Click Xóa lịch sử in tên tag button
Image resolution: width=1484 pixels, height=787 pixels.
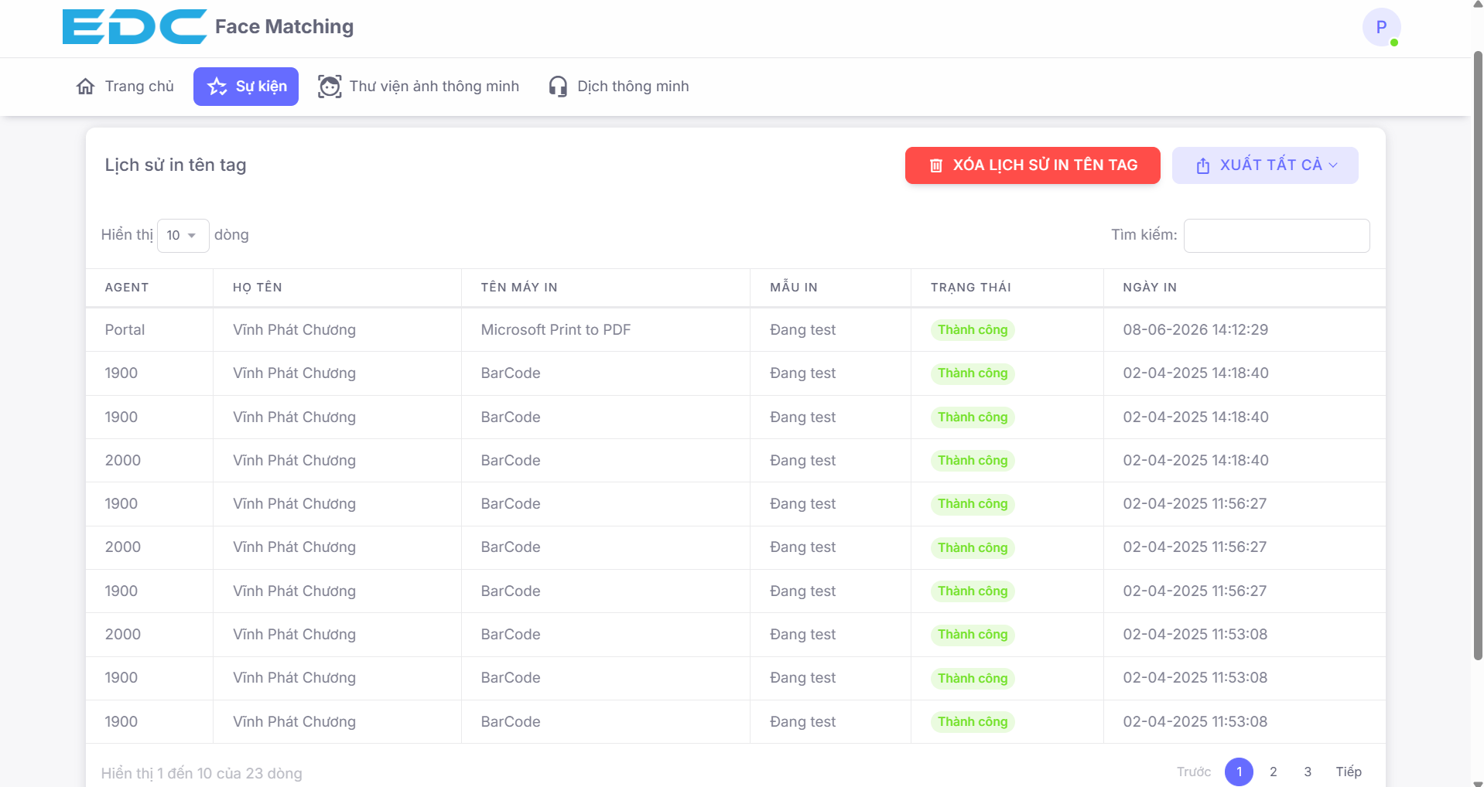click(x=1033, y=165)
